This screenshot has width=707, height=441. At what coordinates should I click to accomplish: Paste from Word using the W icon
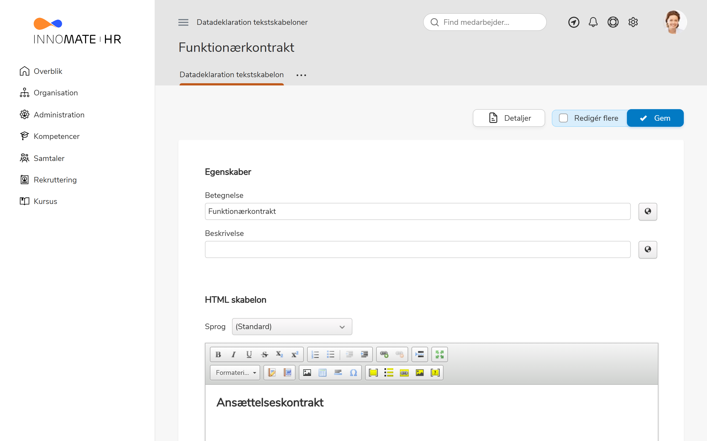coord(287,372)
